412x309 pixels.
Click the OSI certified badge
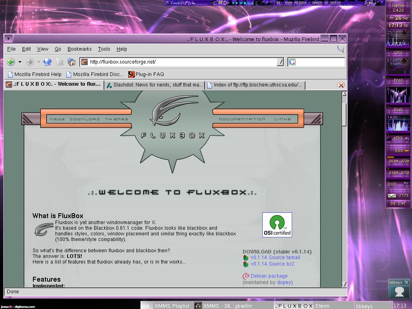click(277, 225)
